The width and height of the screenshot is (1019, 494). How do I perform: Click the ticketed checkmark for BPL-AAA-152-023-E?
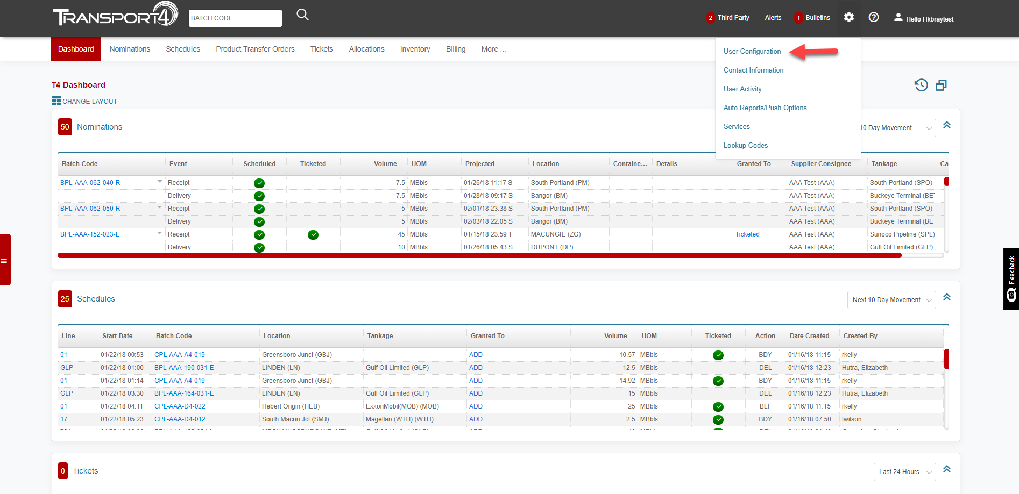[x=313, y=234]
